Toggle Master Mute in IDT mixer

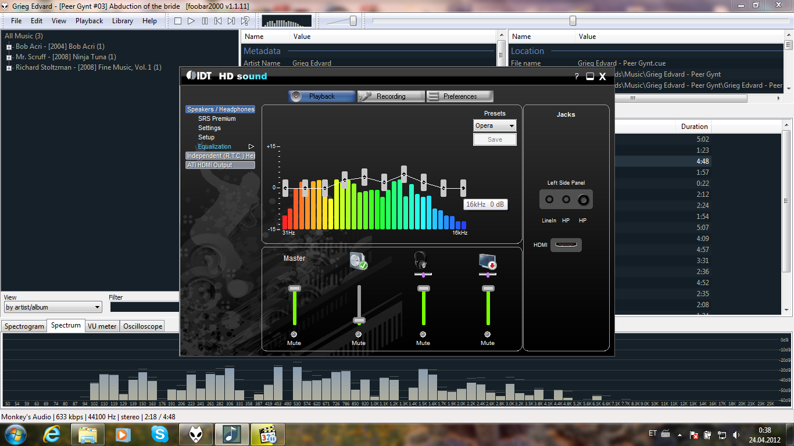pyautogui.click(x=294, y=334)
